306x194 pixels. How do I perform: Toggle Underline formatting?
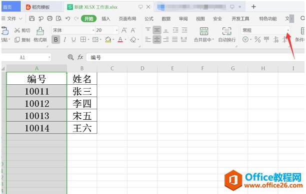[73, 40]
